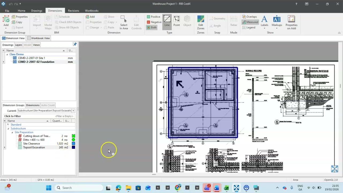Click the Click to Filter bar

point(39,116)
